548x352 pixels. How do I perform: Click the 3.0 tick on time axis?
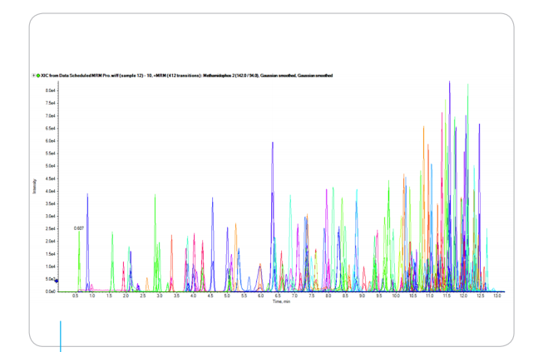[x=160, y=296]
